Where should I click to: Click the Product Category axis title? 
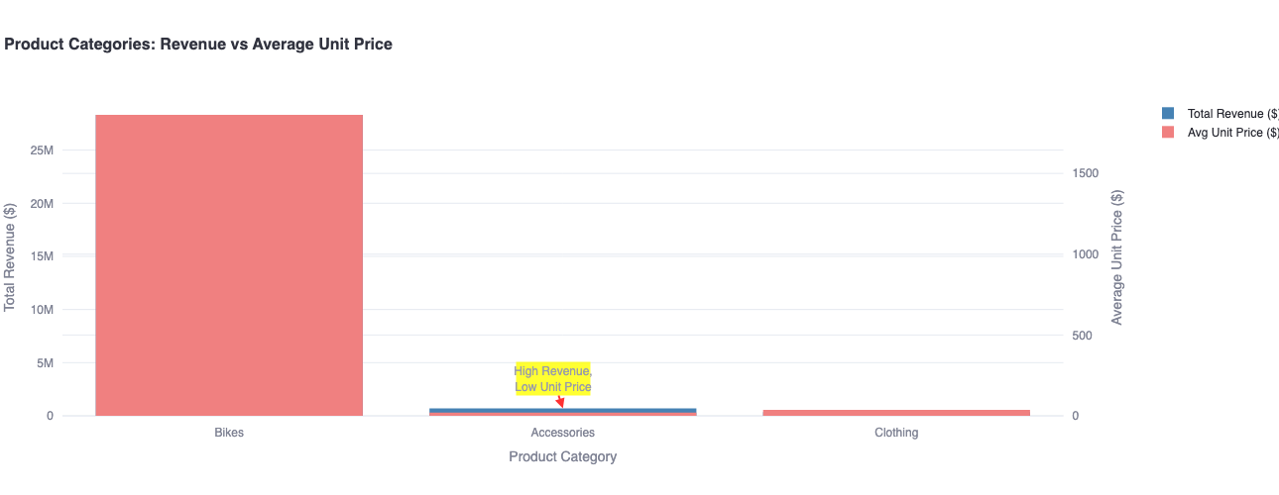562,456
